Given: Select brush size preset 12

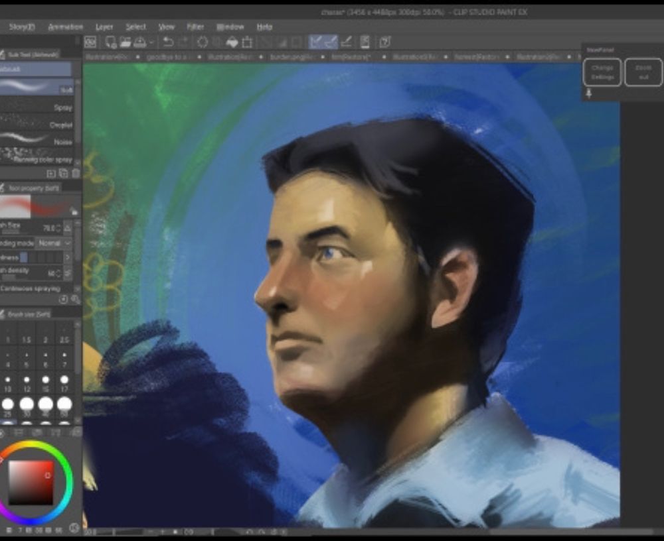Looking at the screenshot, I should (x=27, y=383).
